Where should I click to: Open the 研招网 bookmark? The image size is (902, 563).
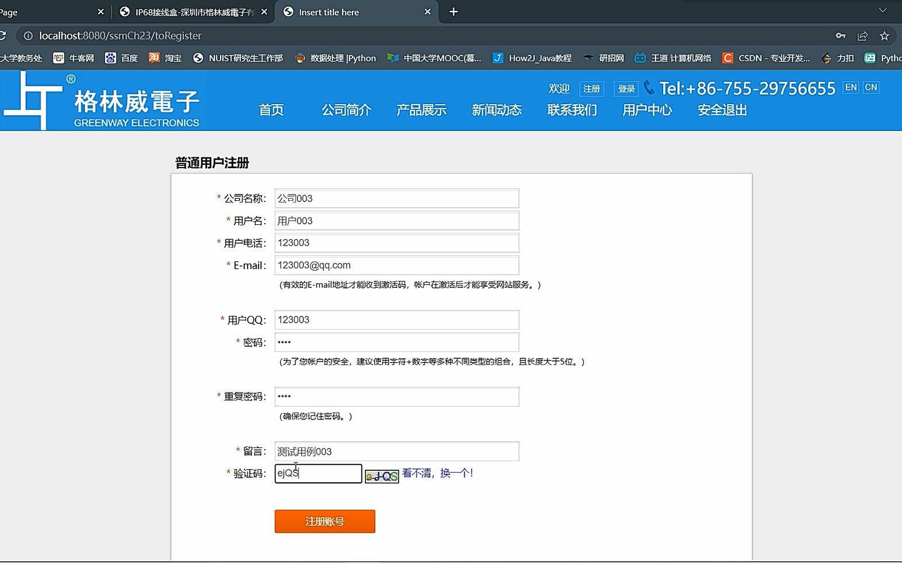click(x=603, y=58)
